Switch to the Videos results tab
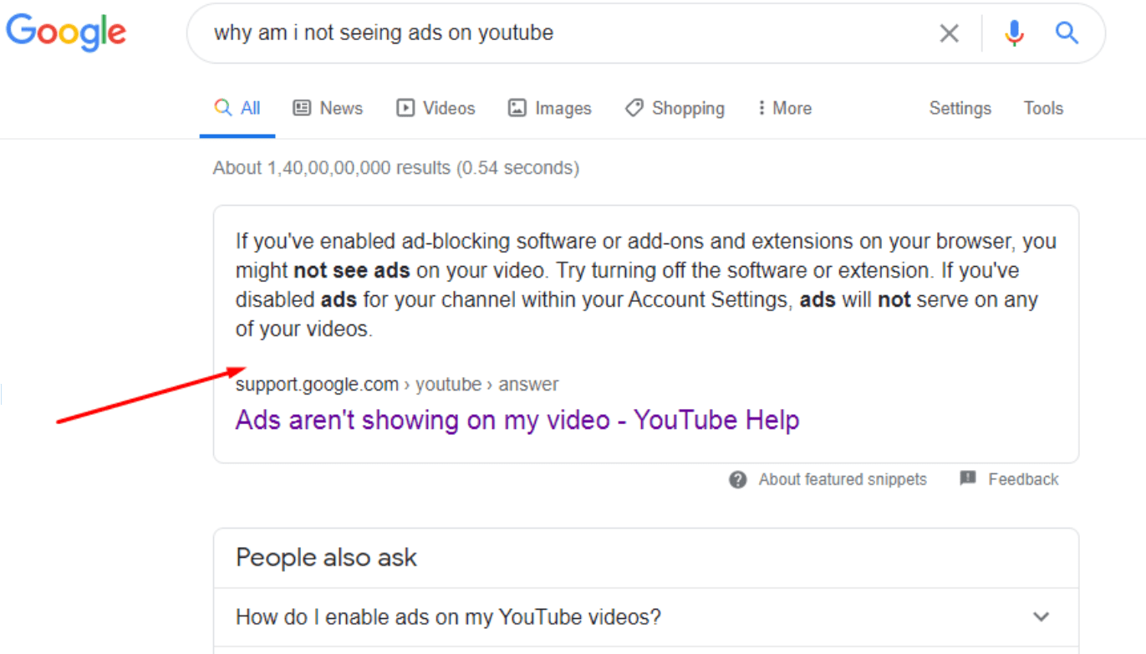This screenshot has width=1146, height=654. [x=435, y=108]
